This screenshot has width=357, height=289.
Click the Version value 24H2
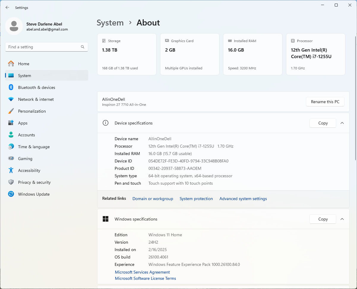coord(153,242)
